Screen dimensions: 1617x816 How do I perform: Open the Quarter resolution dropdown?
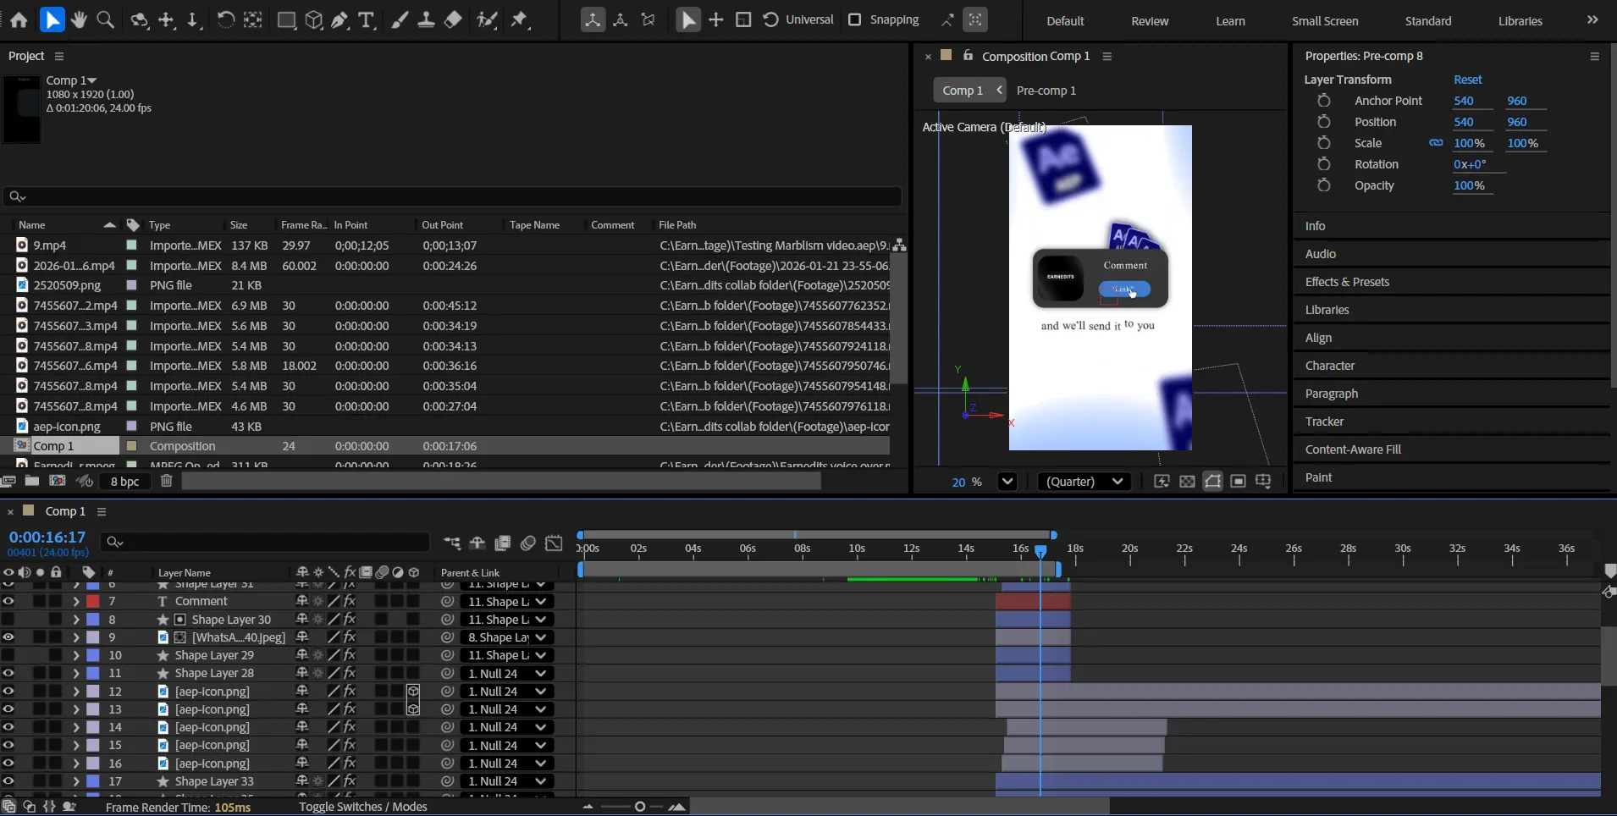pos(1084,481)
